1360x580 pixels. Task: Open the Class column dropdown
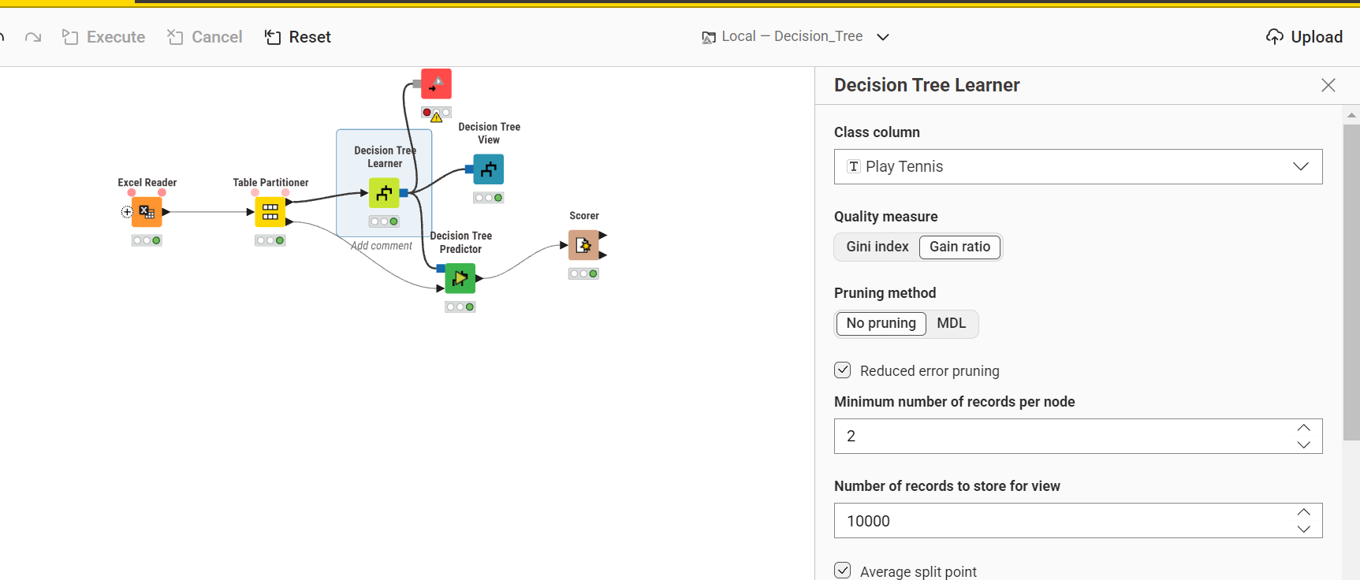click(x=1078, y=166)
